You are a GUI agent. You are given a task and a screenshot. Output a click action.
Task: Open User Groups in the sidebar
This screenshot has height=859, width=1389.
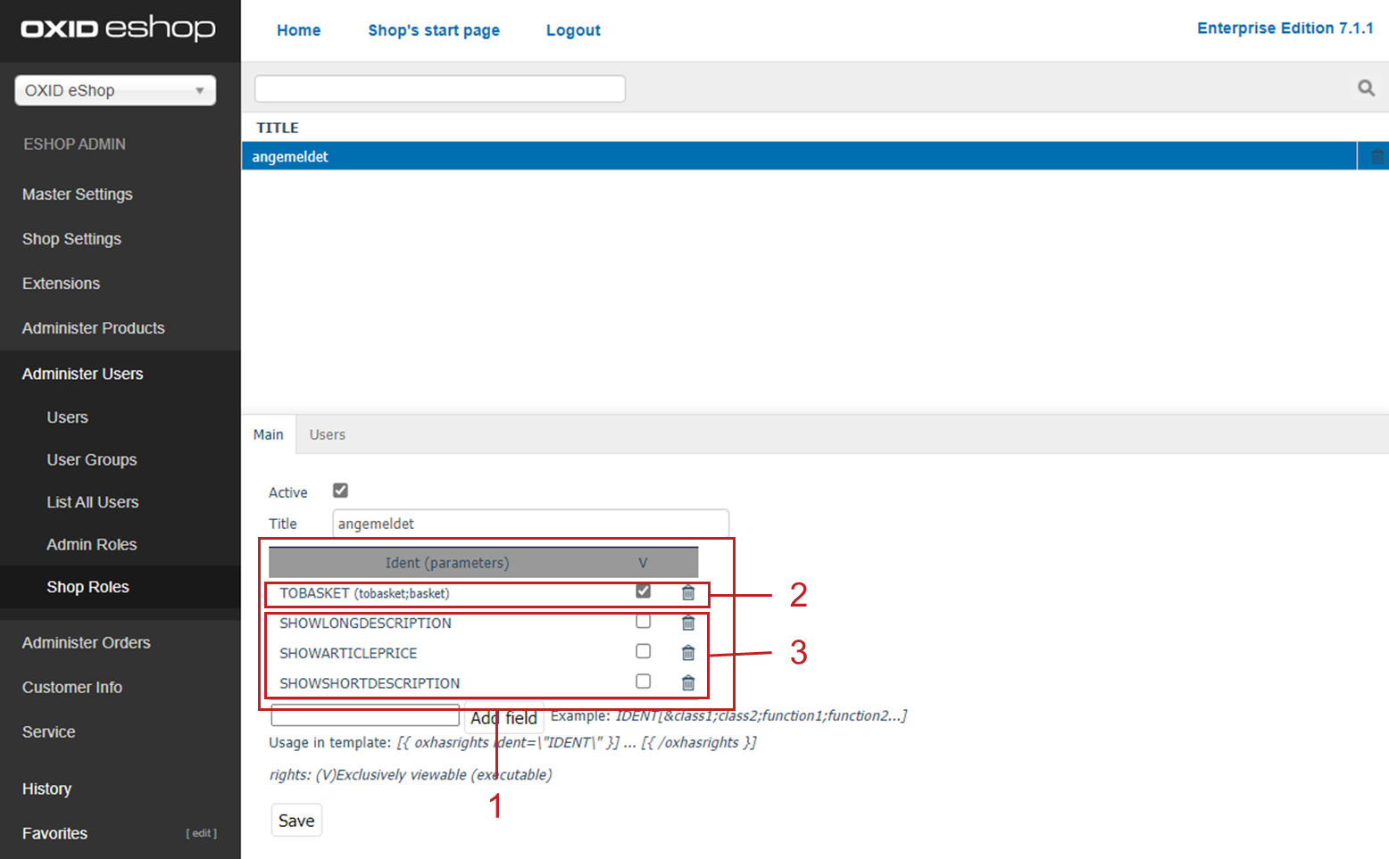[x=92, y=459]
